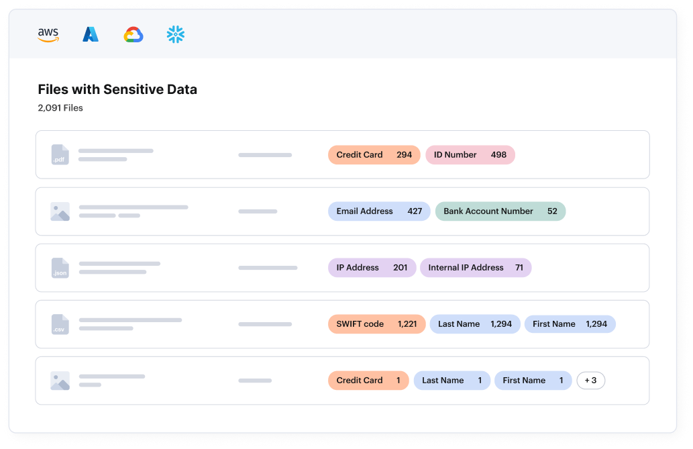Click the PDF file type icon
Image resolution: width=693 pixels, height=449 pixels.
[x=59, y=154]
